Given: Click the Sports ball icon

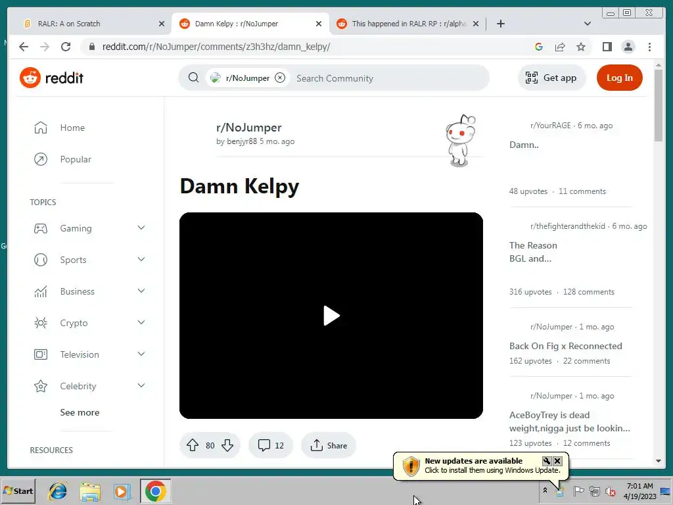Looking at the screenshot, I should 41,260.
